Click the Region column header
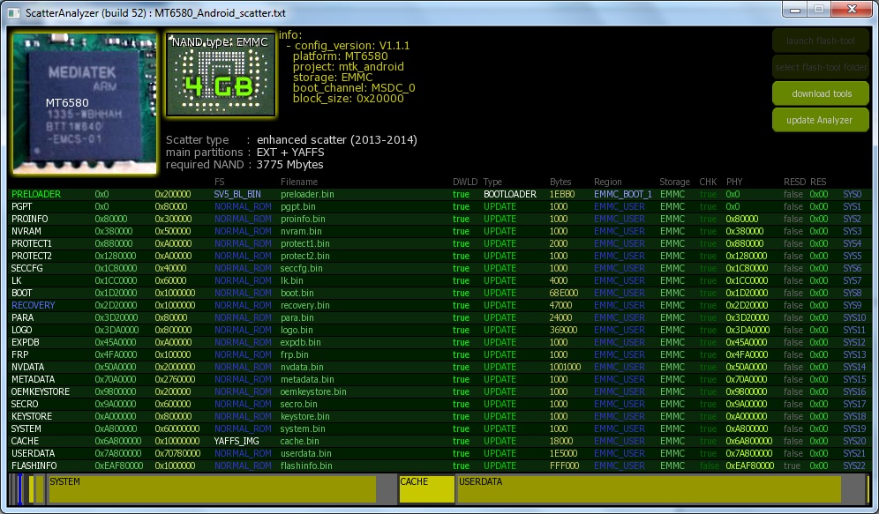879x514 pixels. tap(608, 182)
